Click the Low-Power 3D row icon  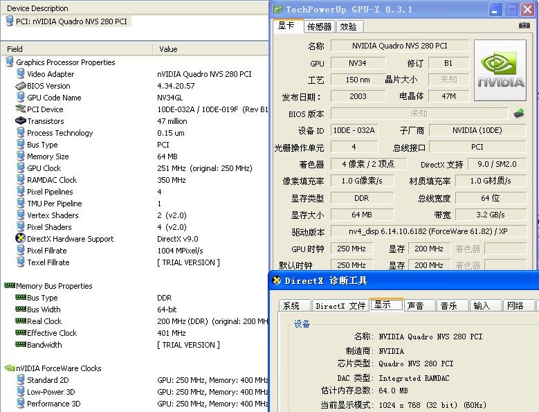21,391
